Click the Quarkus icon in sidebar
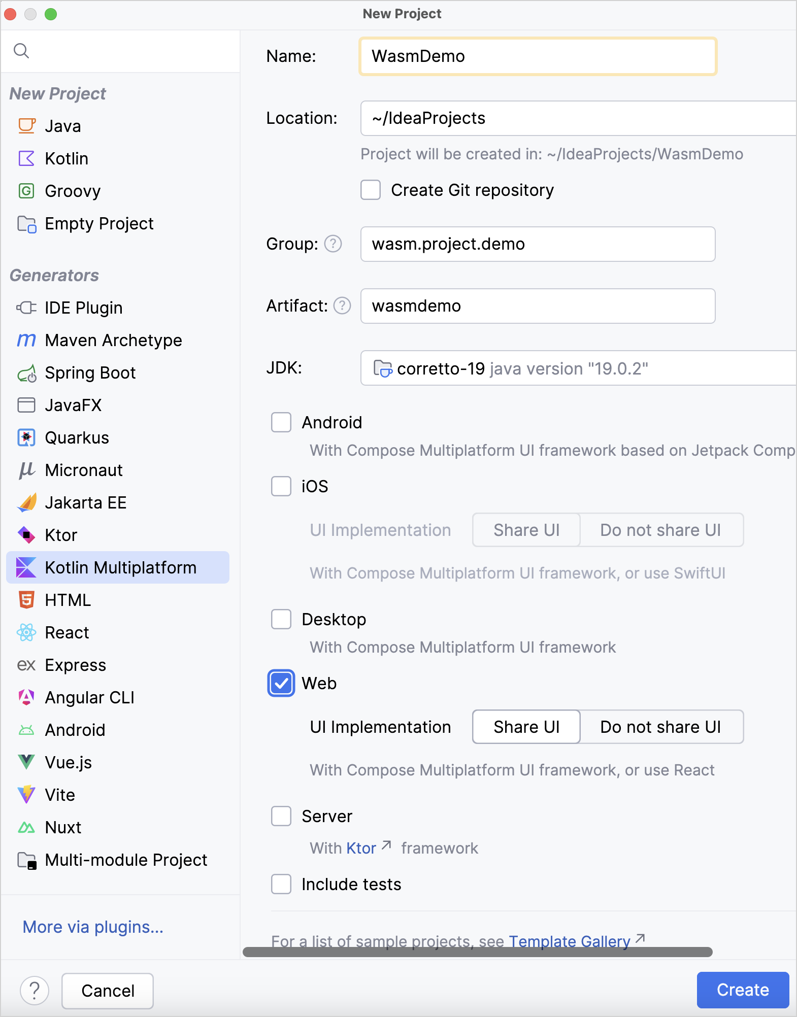Viewport: 797px width, 1017px height. tap(26, 438)
